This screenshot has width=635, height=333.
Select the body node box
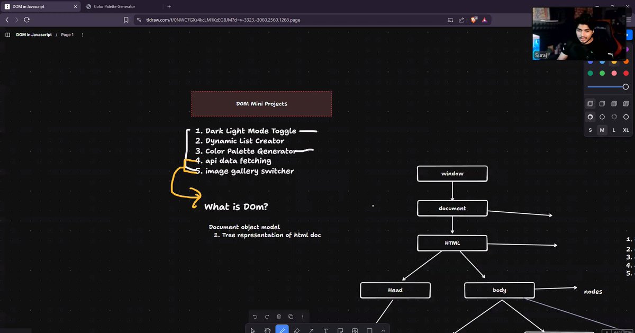pyautogui.click(x=499, y=290)
